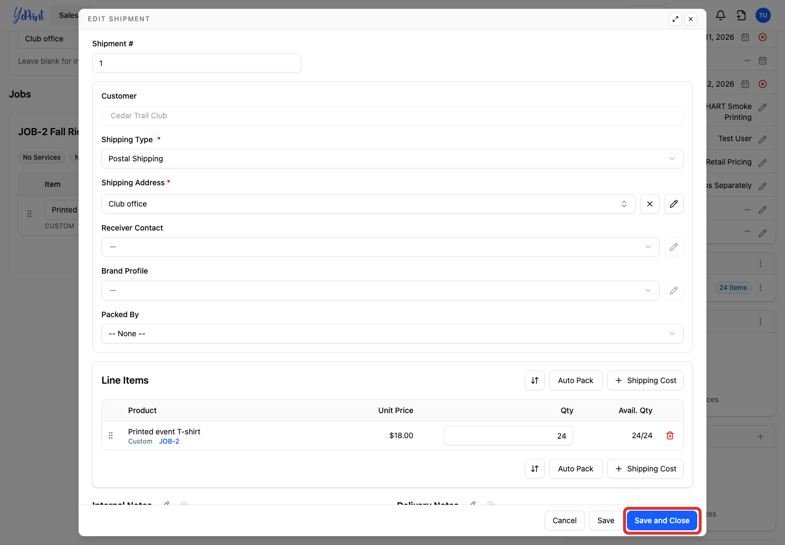This screenshot has width=785, height=545.
Task: Cancel the shipment edit
Action: tap(565, 520)
